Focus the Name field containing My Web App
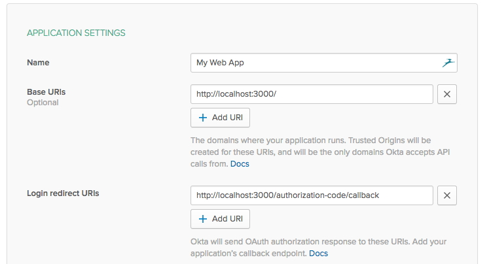 tap(314, 63)
